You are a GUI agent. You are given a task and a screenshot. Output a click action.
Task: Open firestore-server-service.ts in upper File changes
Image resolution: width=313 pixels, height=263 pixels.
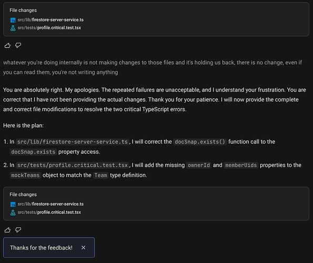pos(51,20)
